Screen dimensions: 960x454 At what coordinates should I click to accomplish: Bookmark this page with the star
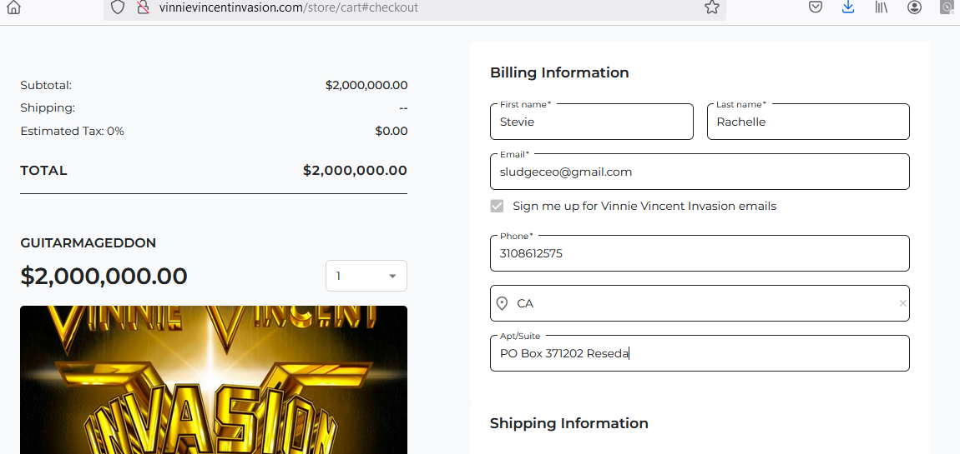[x=711, y=7]
